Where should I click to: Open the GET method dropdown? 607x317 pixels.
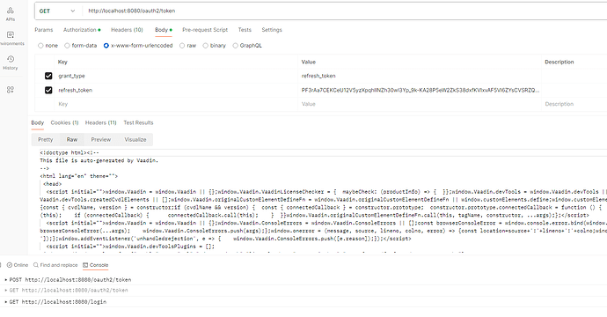pos(57,11)
